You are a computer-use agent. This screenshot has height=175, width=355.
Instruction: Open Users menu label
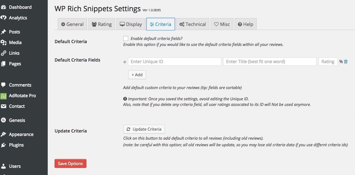(15, 166)
